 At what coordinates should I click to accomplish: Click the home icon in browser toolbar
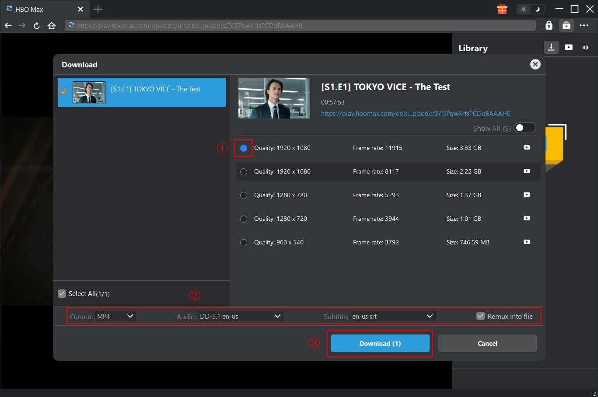point(52,25)
